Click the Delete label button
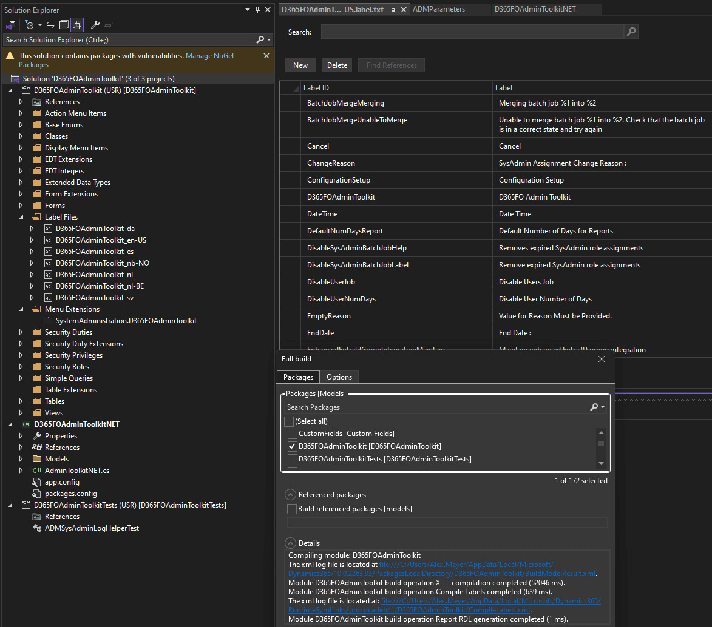The width and height of the screenshot is (712, 627). pos(337,65)
